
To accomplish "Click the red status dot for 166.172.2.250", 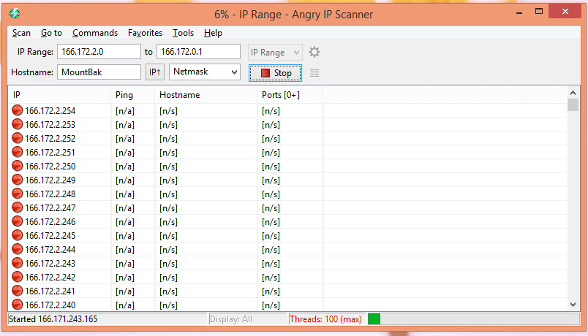I will click(x=18, y=166).
